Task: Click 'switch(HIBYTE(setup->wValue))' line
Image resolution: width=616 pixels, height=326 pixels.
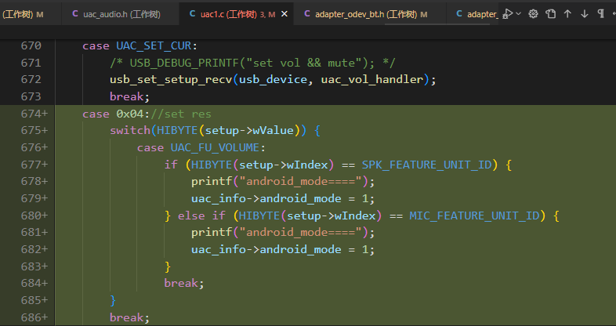Action: coord(215,130)
